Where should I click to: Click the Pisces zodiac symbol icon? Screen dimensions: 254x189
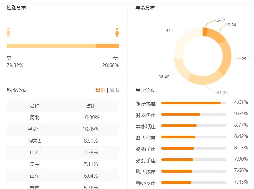138,115
